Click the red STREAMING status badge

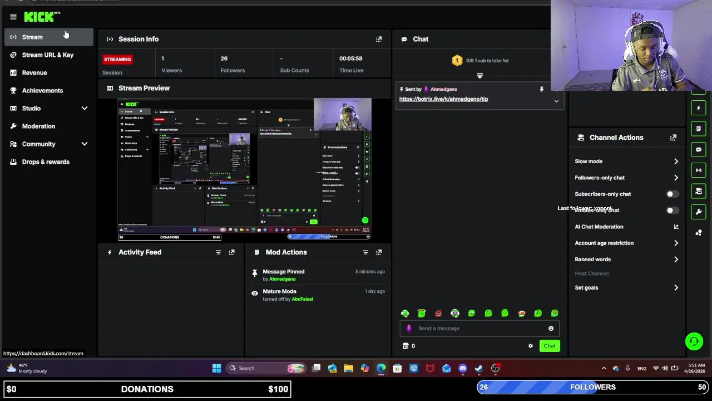tap(117, 60)
